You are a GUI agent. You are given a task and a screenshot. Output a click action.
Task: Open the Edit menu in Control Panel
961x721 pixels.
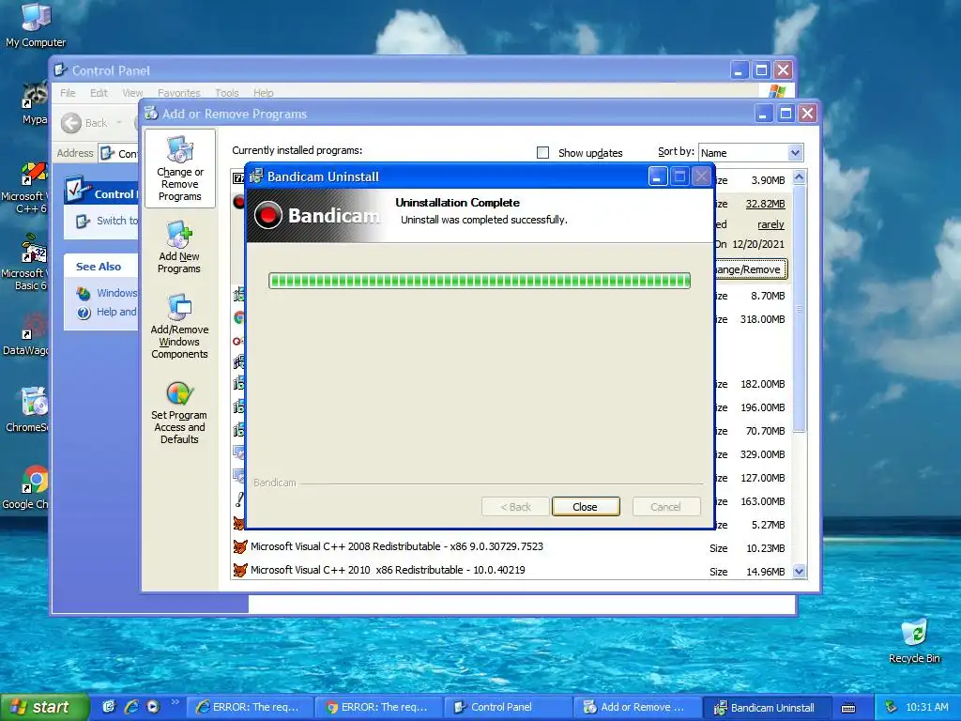click(99, 93)
